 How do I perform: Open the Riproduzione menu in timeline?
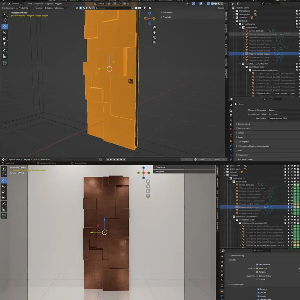[15, 160]
